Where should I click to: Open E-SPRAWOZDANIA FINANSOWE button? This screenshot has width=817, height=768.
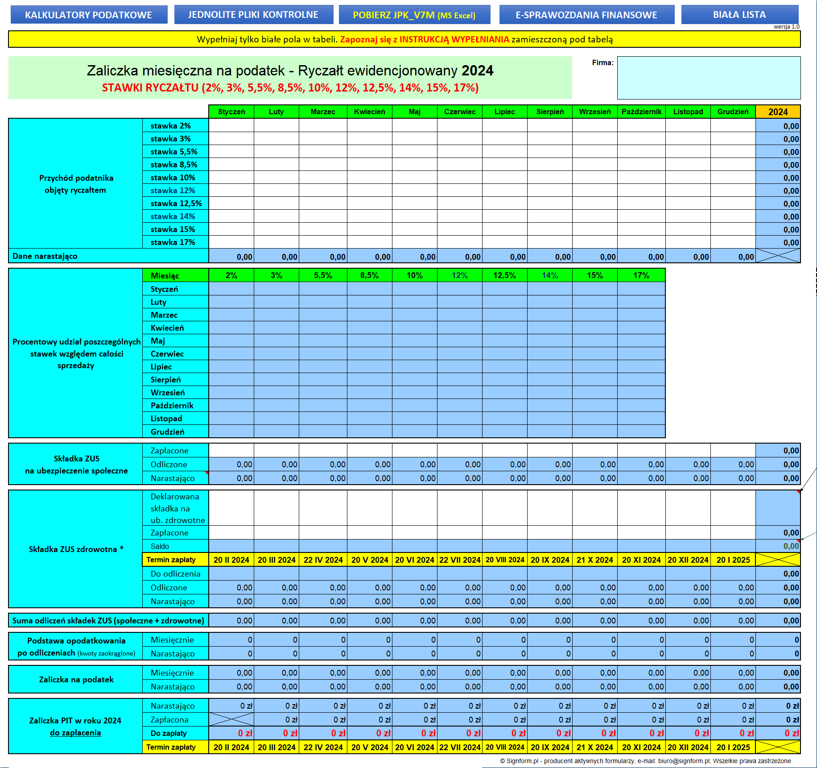(x=586, y=15)
